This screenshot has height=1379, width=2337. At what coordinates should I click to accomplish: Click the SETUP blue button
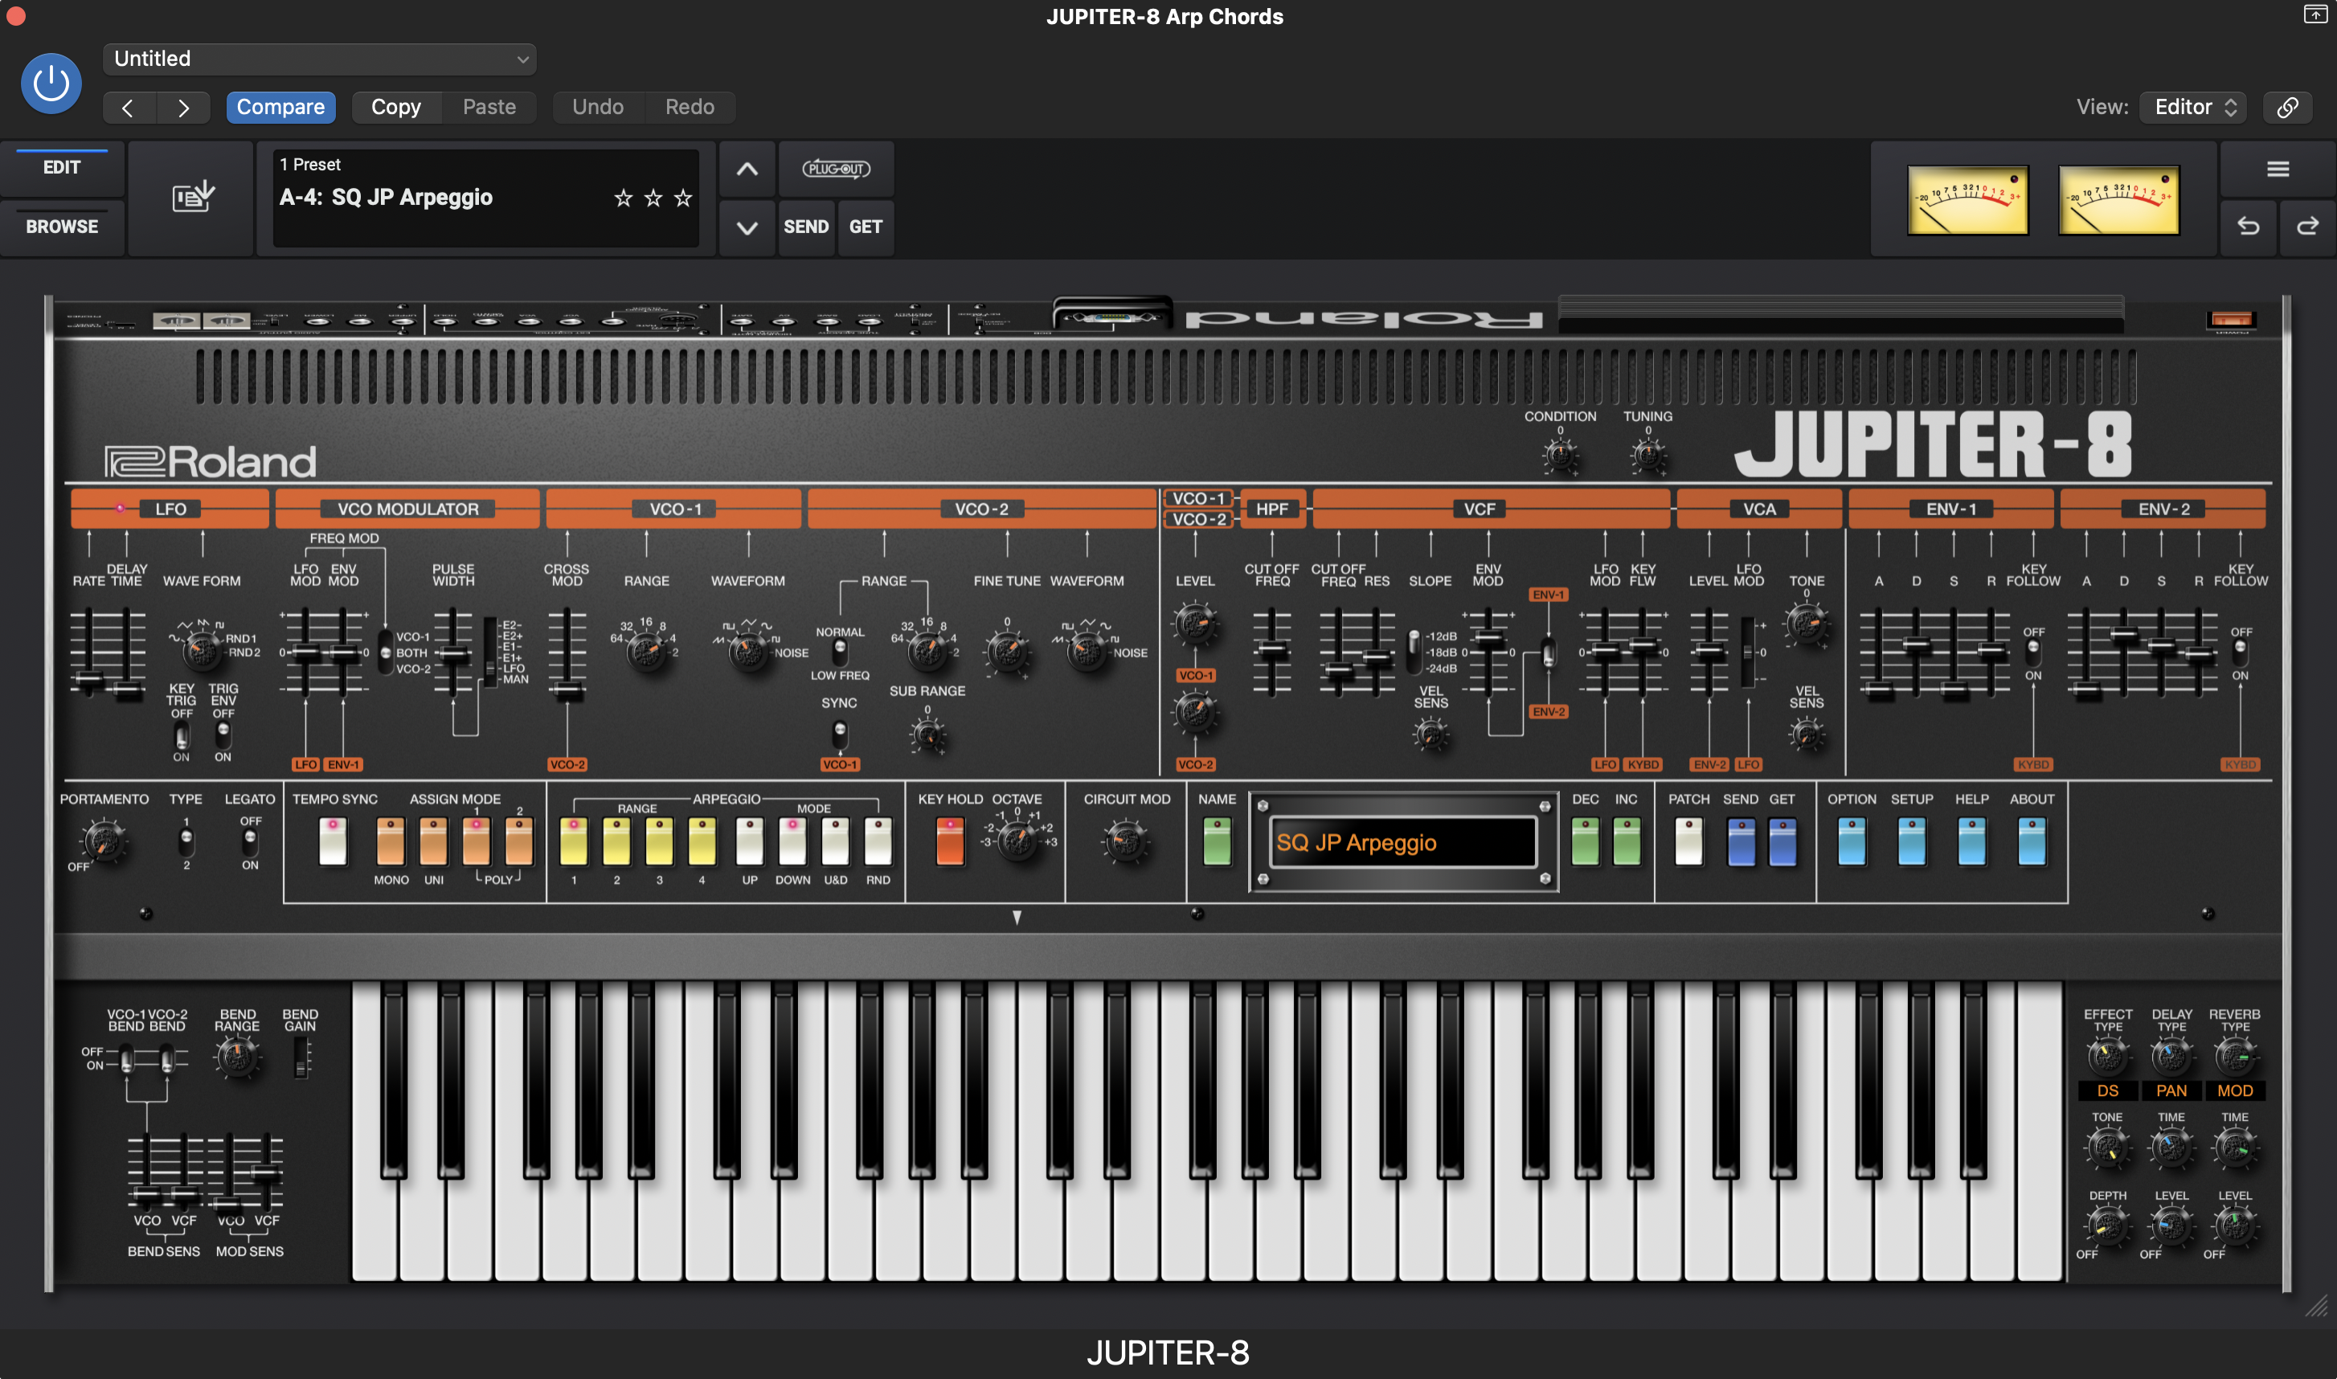[1911, 841]
